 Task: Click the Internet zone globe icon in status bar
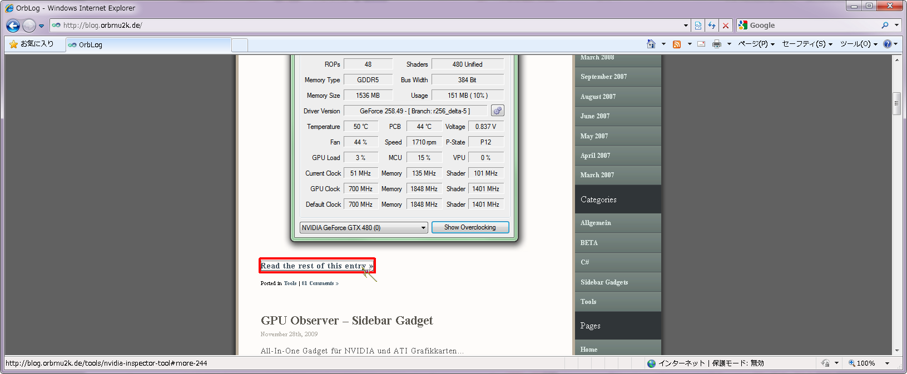pos(651,363)
